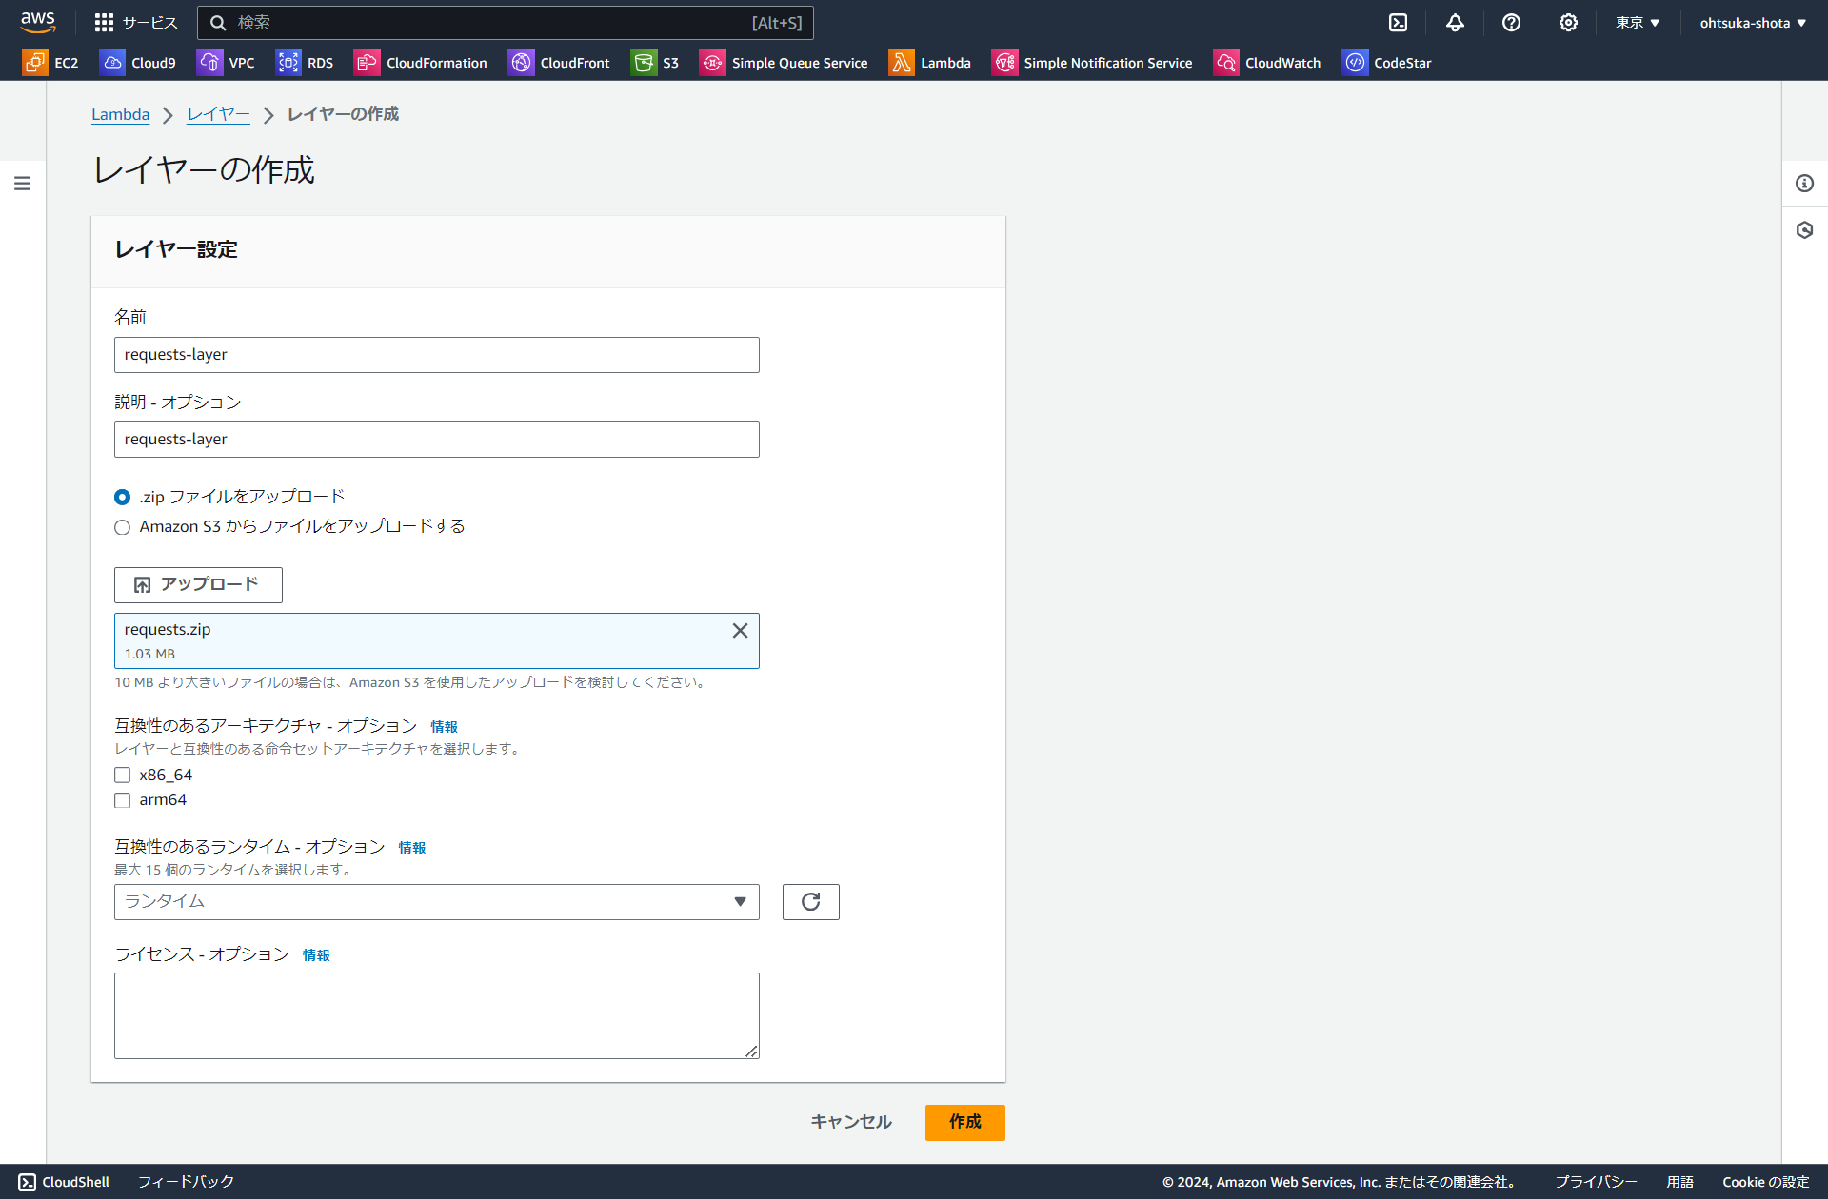
Task: Select Amazon S3 upload option
Action: click(122, 527)
